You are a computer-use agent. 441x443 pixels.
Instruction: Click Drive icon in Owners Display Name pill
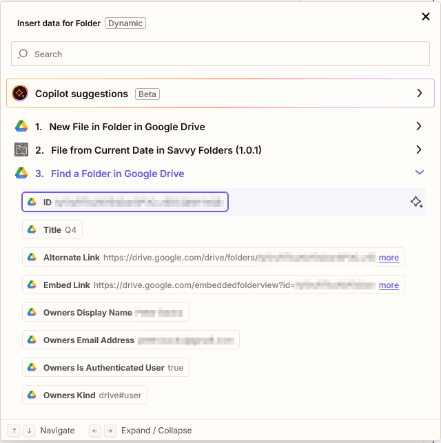point(32,312)
